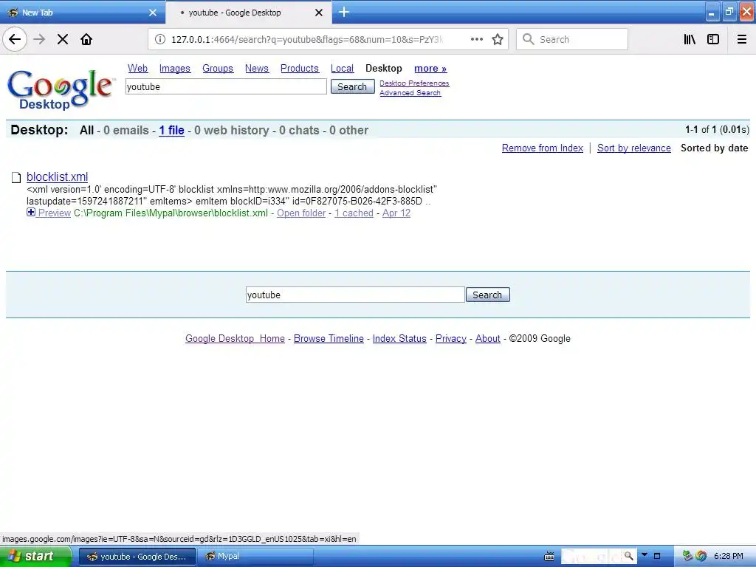Open the Groups search link
The width and height of the screenshot is (756, 567).
tap(218, 69)
